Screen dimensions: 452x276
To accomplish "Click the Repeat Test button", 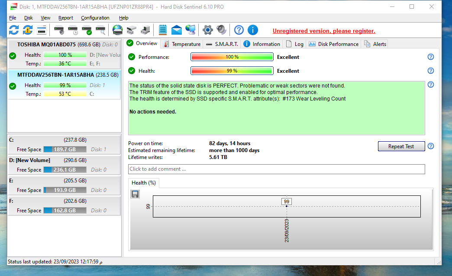I will 401,146.
